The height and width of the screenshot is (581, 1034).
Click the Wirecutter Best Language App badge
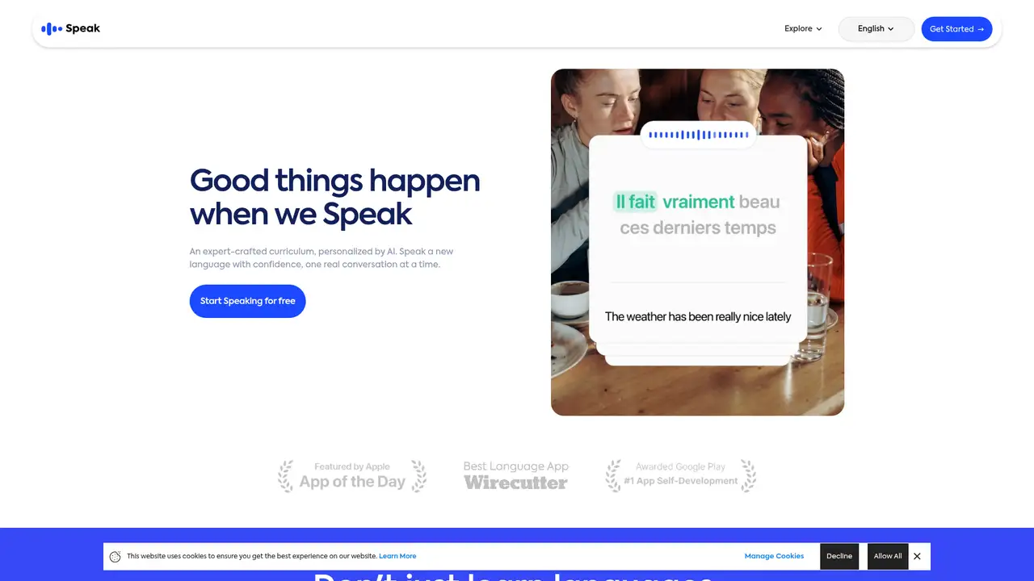pos(516,476)
